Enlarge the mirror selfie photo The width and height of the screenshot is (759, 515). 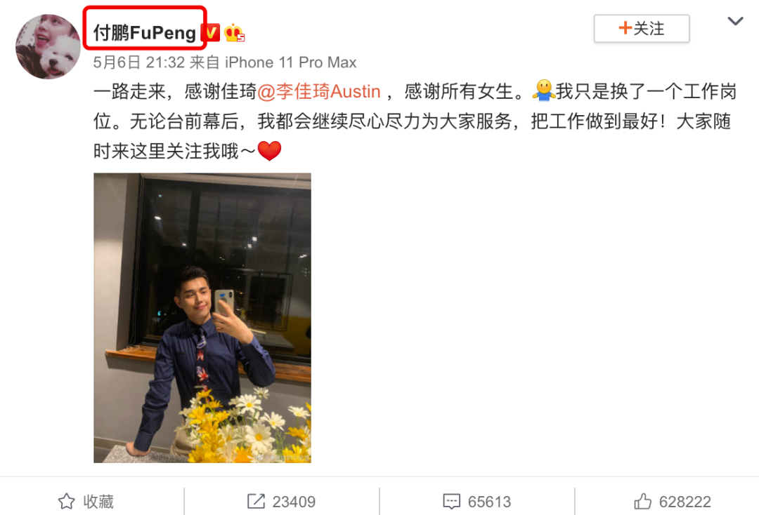(202, 318)
